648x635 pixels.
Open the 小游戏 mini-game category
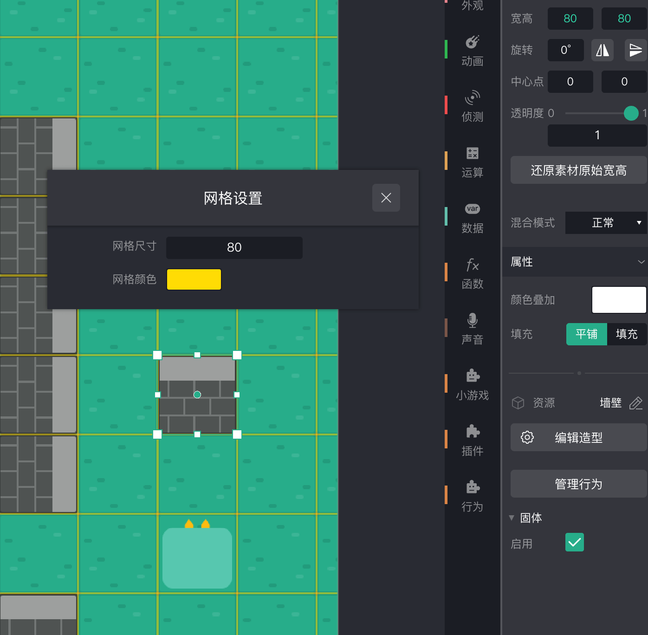point(472,385)
